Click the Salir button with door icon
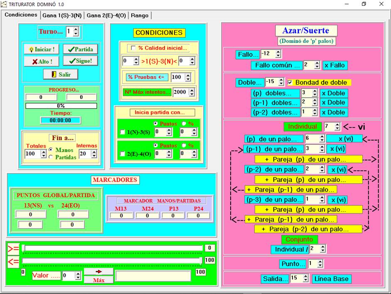 click(61, 74)
